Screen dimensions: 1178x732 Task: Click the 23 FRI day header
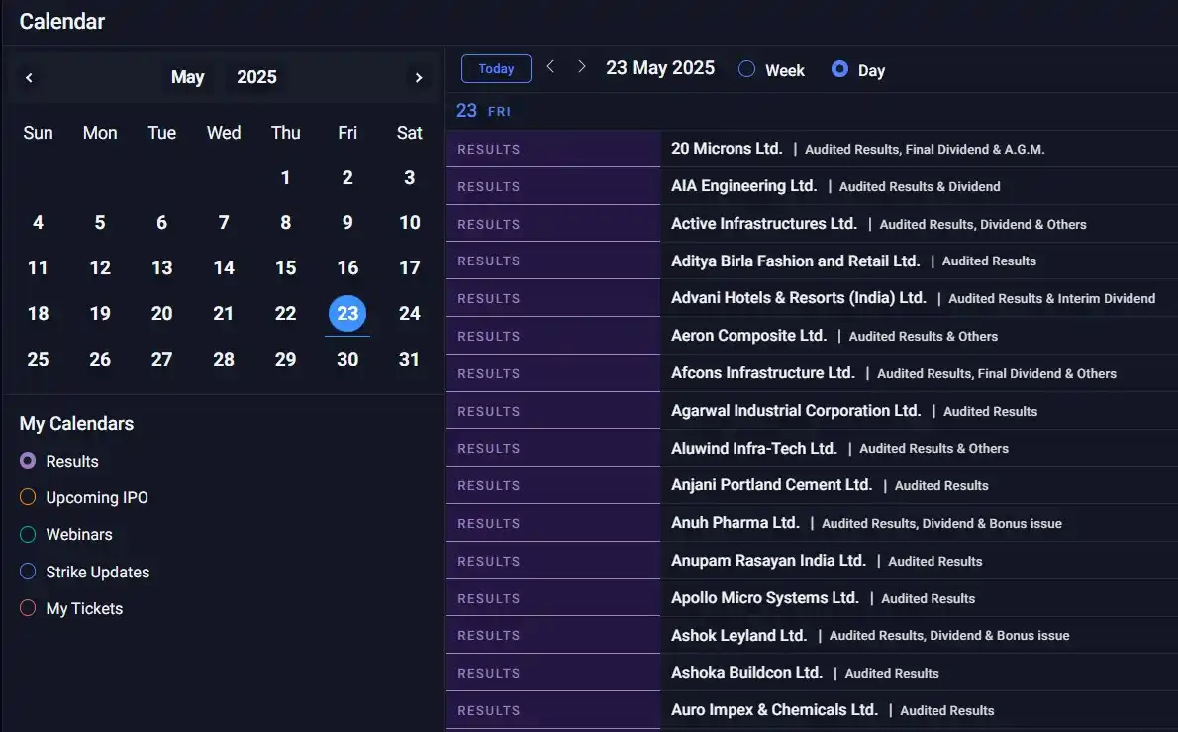pyautogui.click(x=483, y=111)
